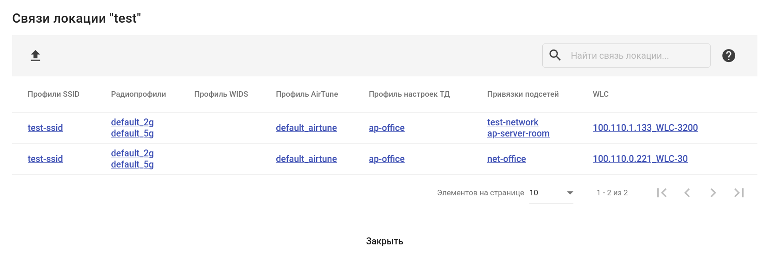Viewport: 769px width, 255px height.
Task: Click the search magnifier icon
Action: [x=555, y=56]
